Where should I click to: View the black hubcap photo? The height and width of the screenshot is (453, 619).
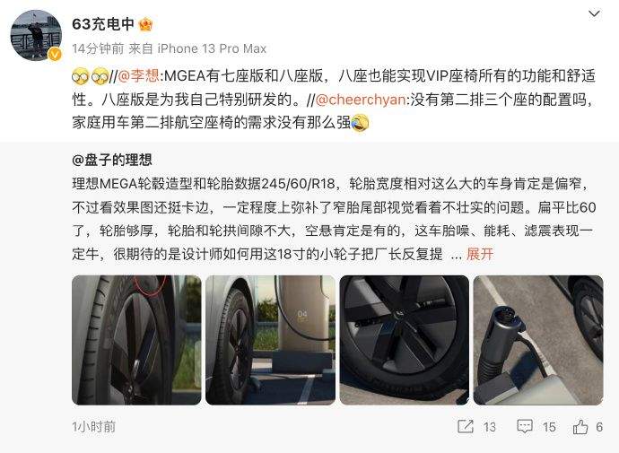tap(405, 340)
